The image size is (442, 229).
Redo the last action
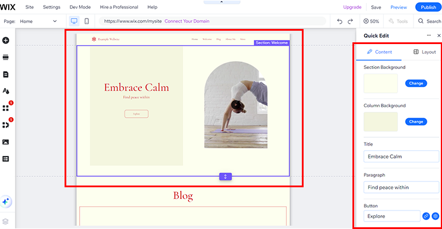(350, 21)
